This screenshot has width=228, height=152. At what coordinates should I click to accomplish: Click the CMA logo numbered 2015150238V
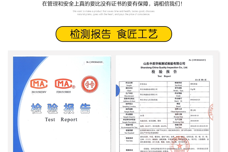click(39, 84)
